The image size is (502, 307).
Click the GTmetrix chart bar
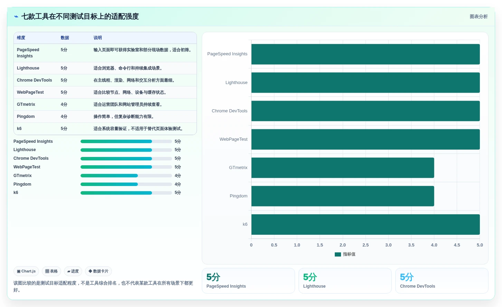343,168
